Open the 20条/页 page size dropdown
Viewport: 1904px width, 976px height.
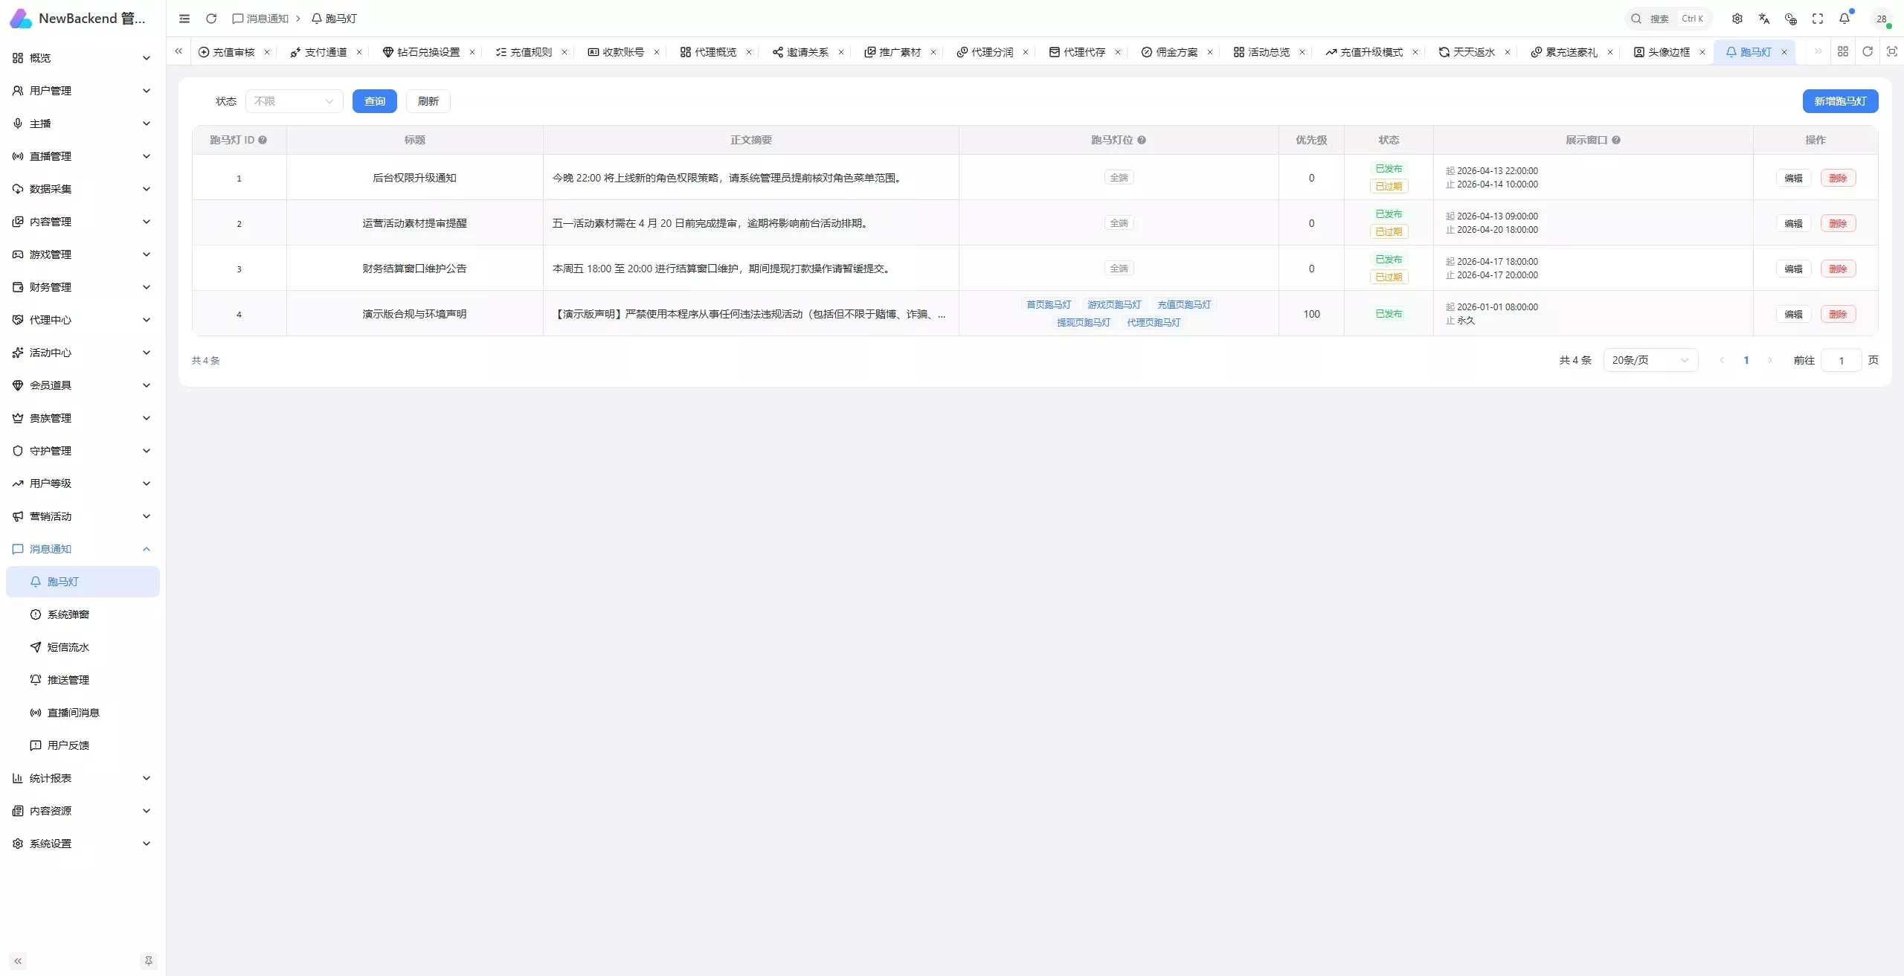[1650, 360]
